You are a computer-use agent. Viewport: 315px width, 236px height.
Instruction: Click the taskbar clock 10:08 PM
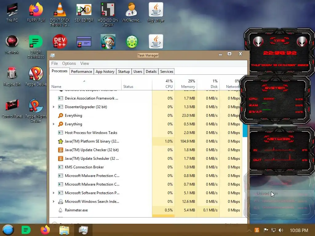coord(299,230)
